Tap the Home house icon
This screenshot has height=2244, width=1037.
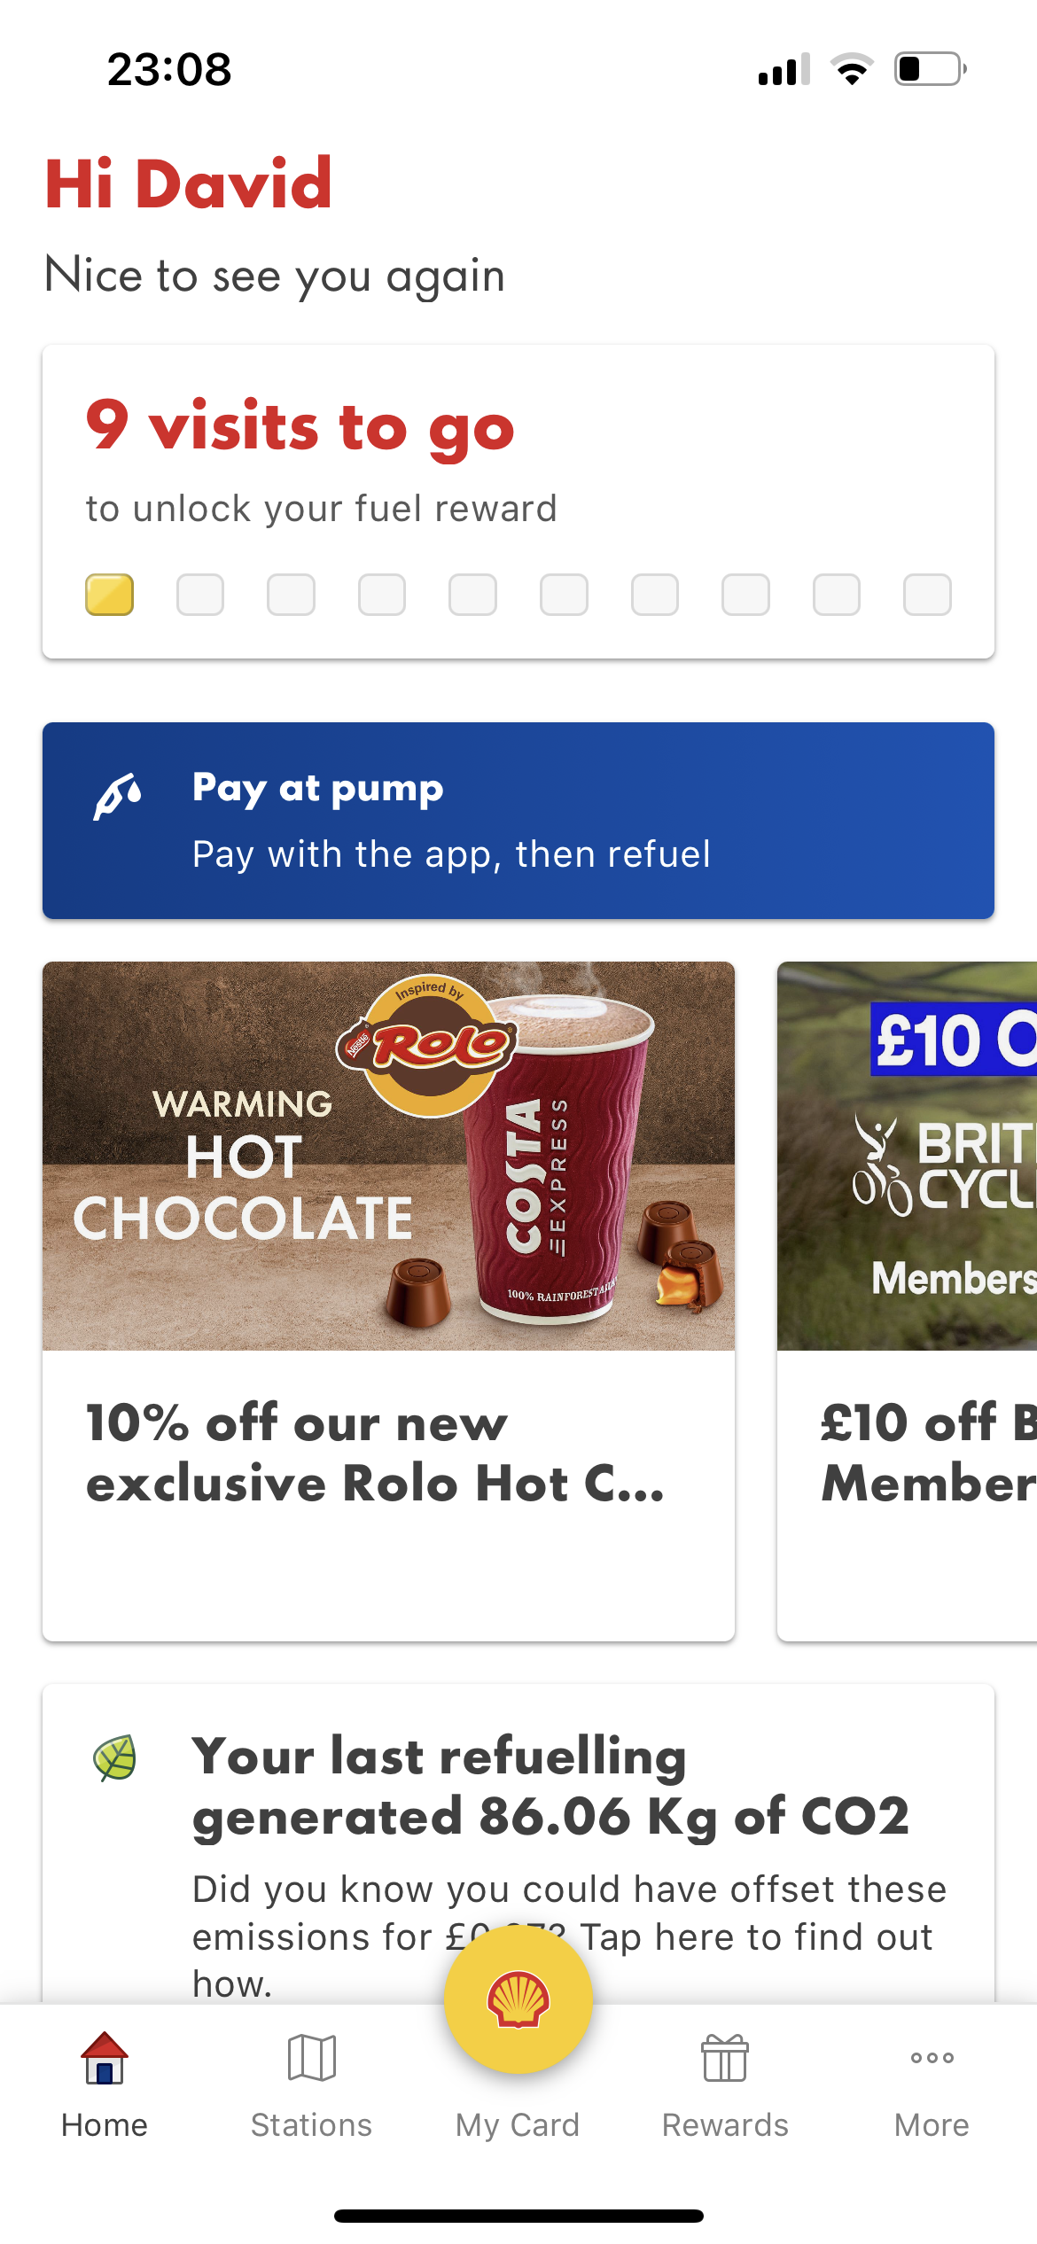(105, 2058)
